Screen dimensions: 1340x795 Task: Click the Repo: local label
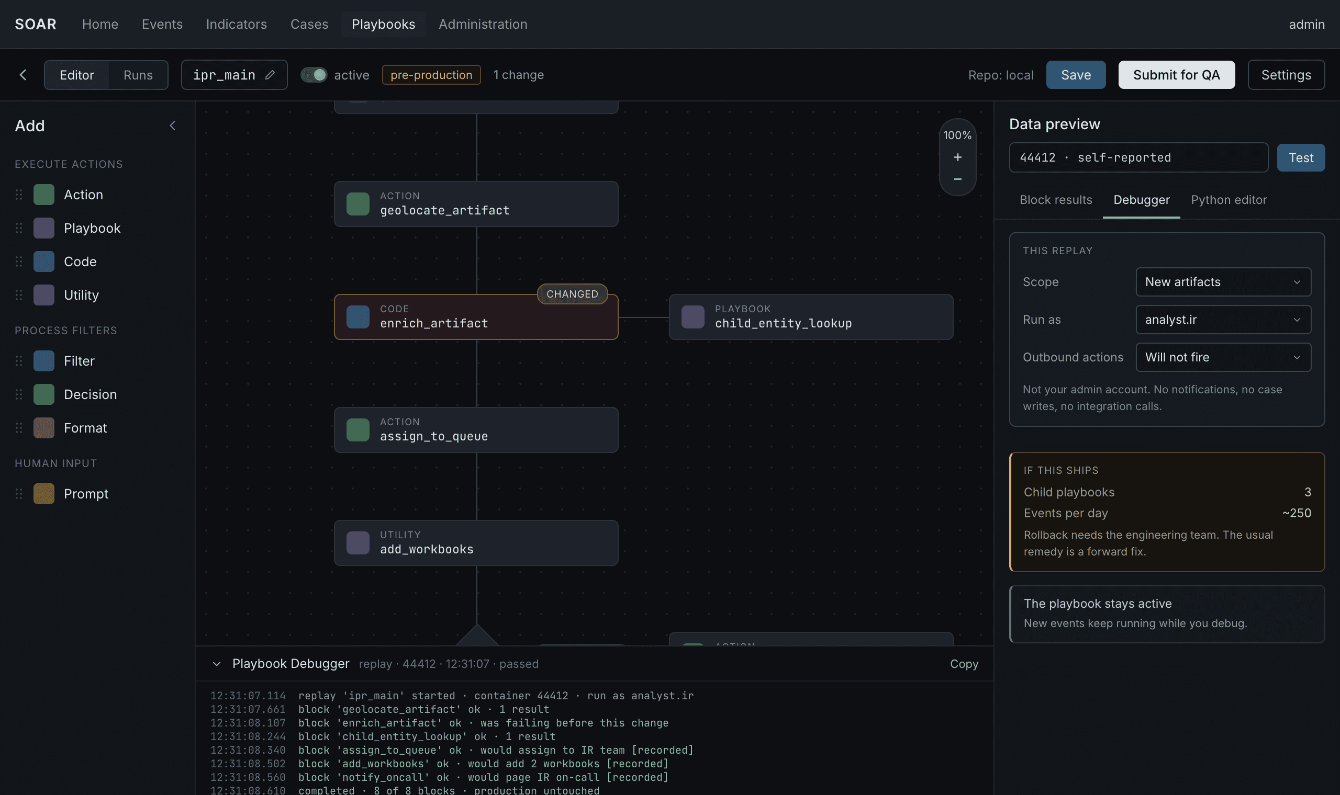click(x=1000, y=75)
